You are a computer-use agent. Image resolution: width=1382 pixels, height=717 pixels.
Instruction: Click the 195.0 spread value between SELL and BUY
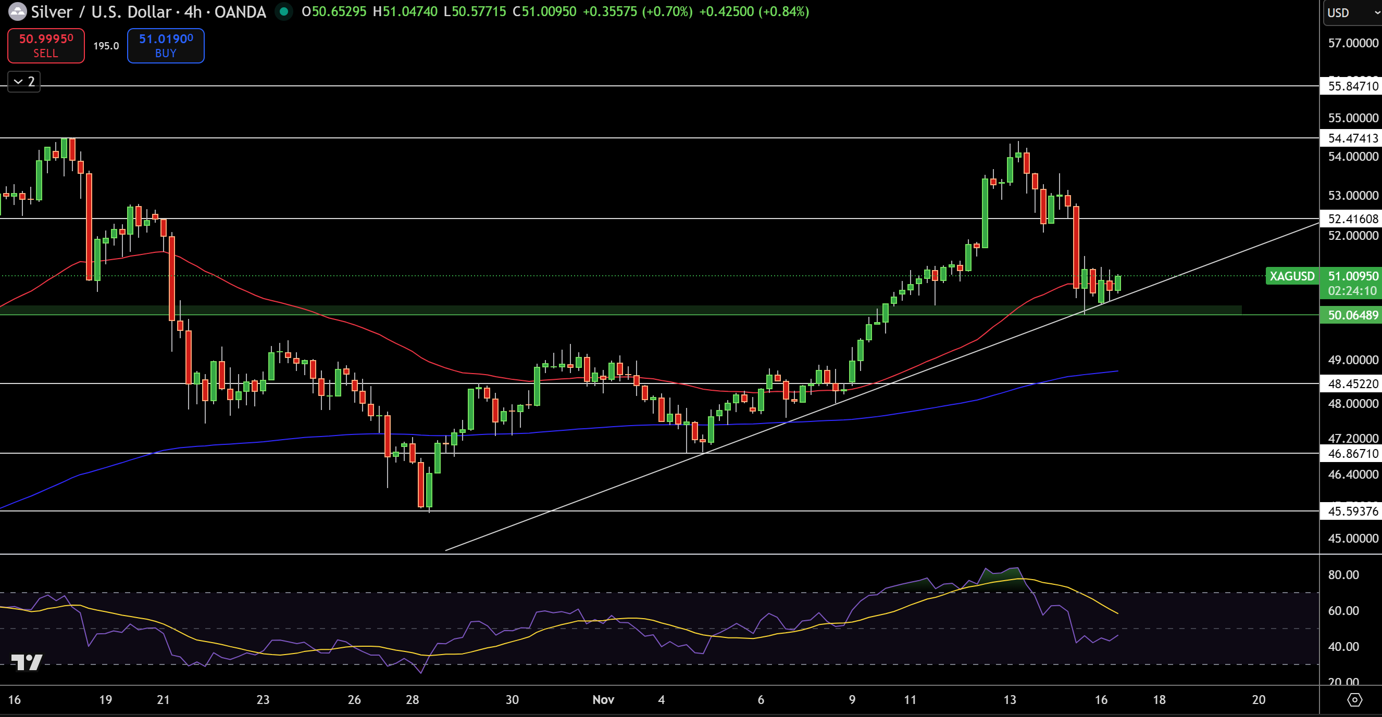click(106, 46)
